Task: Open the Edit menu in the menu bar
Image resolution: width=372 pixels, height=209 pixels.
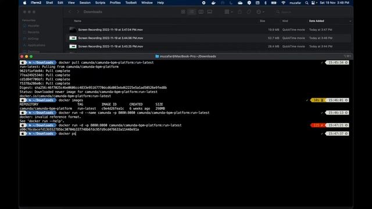Action: pos(60,3)
